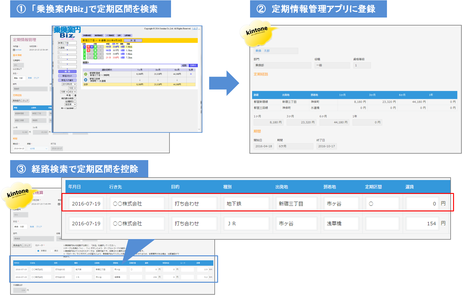Viewport: 462px width, 295px height.
Task: Click the 終了日 2016-10-17 value in kintone
Action: point(327,146)
